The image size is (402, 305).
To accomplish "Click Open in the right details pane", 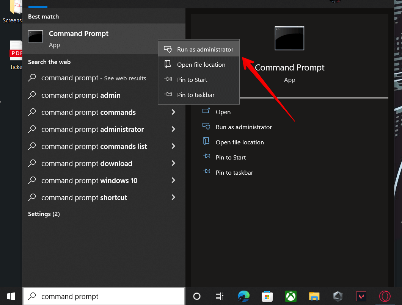I will (x=223, y=112).
